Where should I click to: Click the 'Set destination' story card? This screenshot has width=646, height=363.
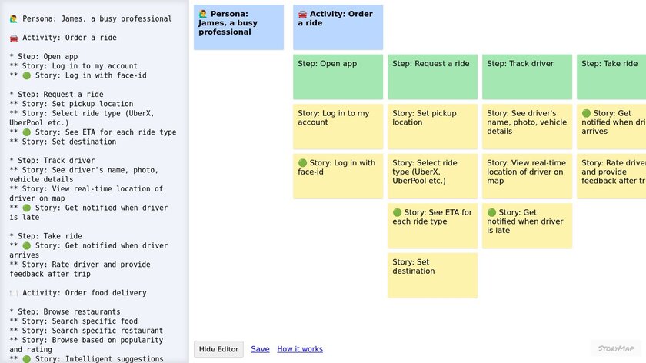pos(432,275)
